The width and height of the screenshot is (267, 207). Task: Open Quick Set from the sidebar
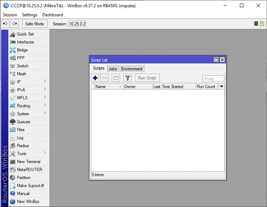tap(29, 34)
